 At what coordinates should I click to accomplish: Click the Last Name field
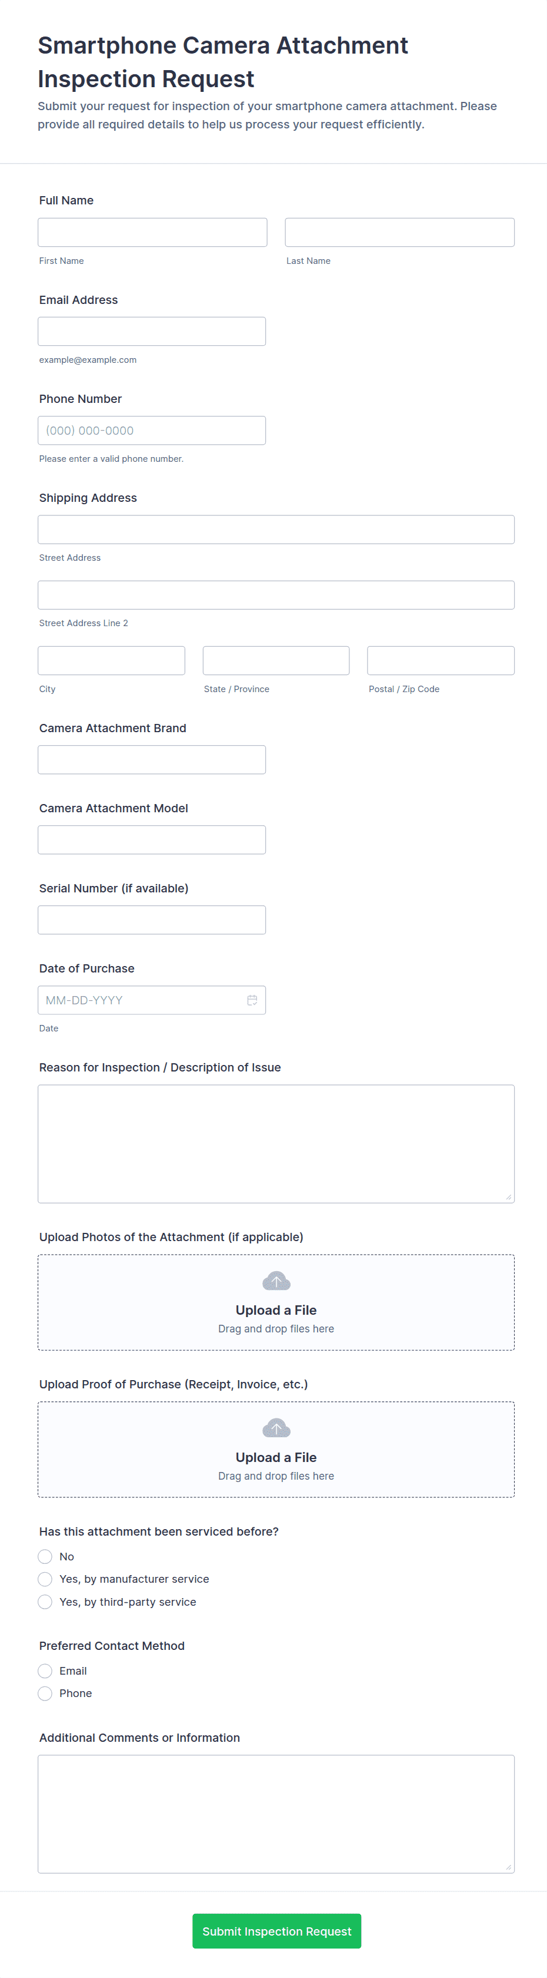click(399, 232)
